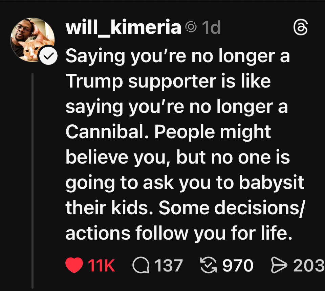This screenshot has height=291, width=325.
Task: View the 11K likes count
Action: 102,265
